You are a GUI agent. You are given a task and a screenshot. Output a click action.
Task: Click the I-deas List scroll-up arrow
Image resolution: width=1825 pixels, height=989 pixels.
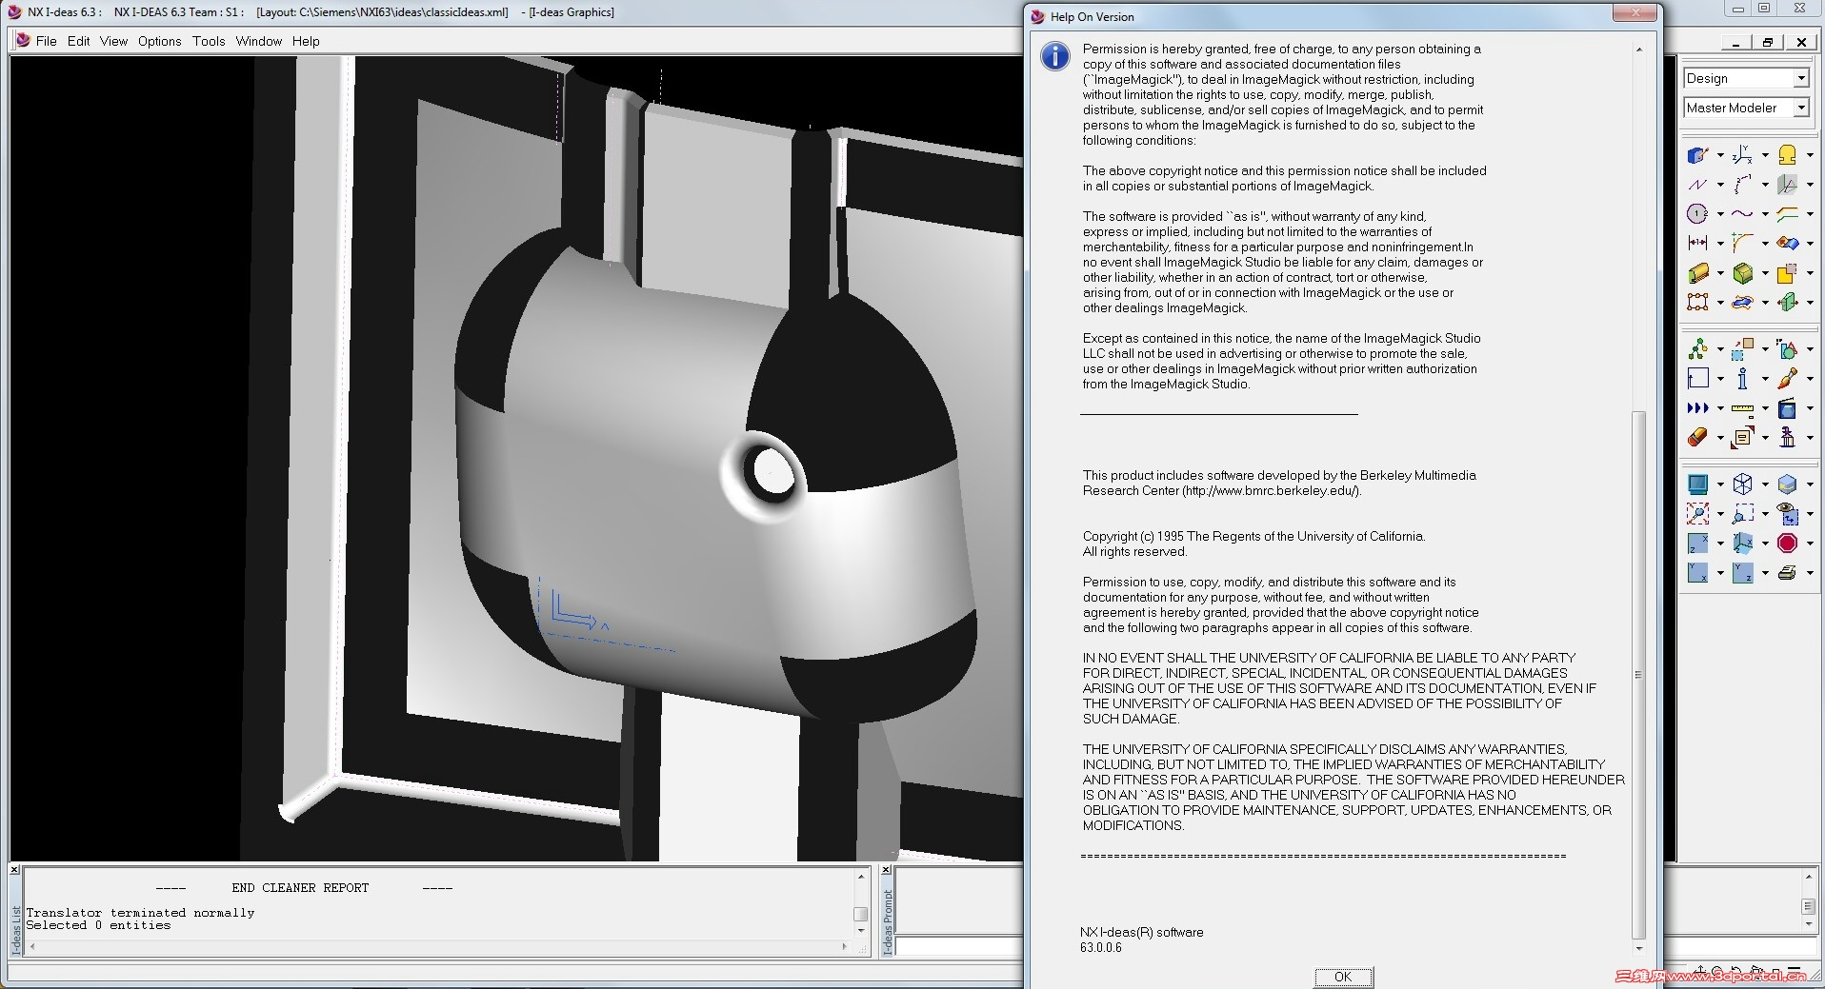tap(861, 876)
